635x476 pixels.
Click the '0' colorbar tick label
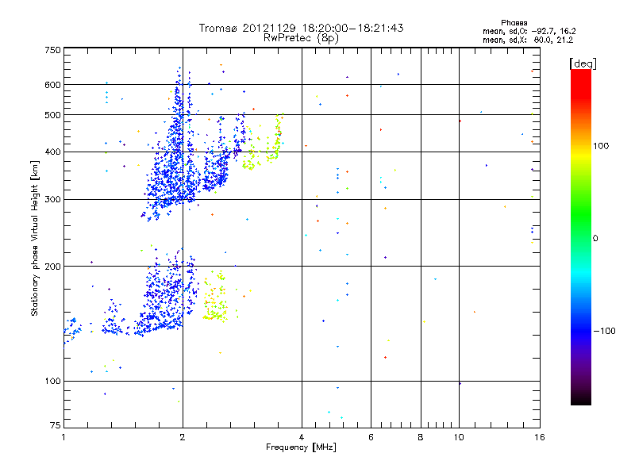point(595,239)
